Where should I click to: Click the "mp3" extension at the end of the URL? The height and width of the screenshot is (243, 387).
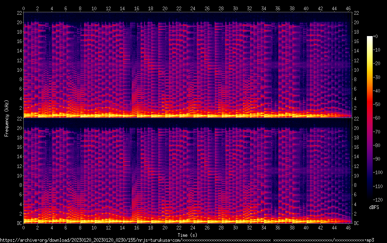(x=370, y=240)
